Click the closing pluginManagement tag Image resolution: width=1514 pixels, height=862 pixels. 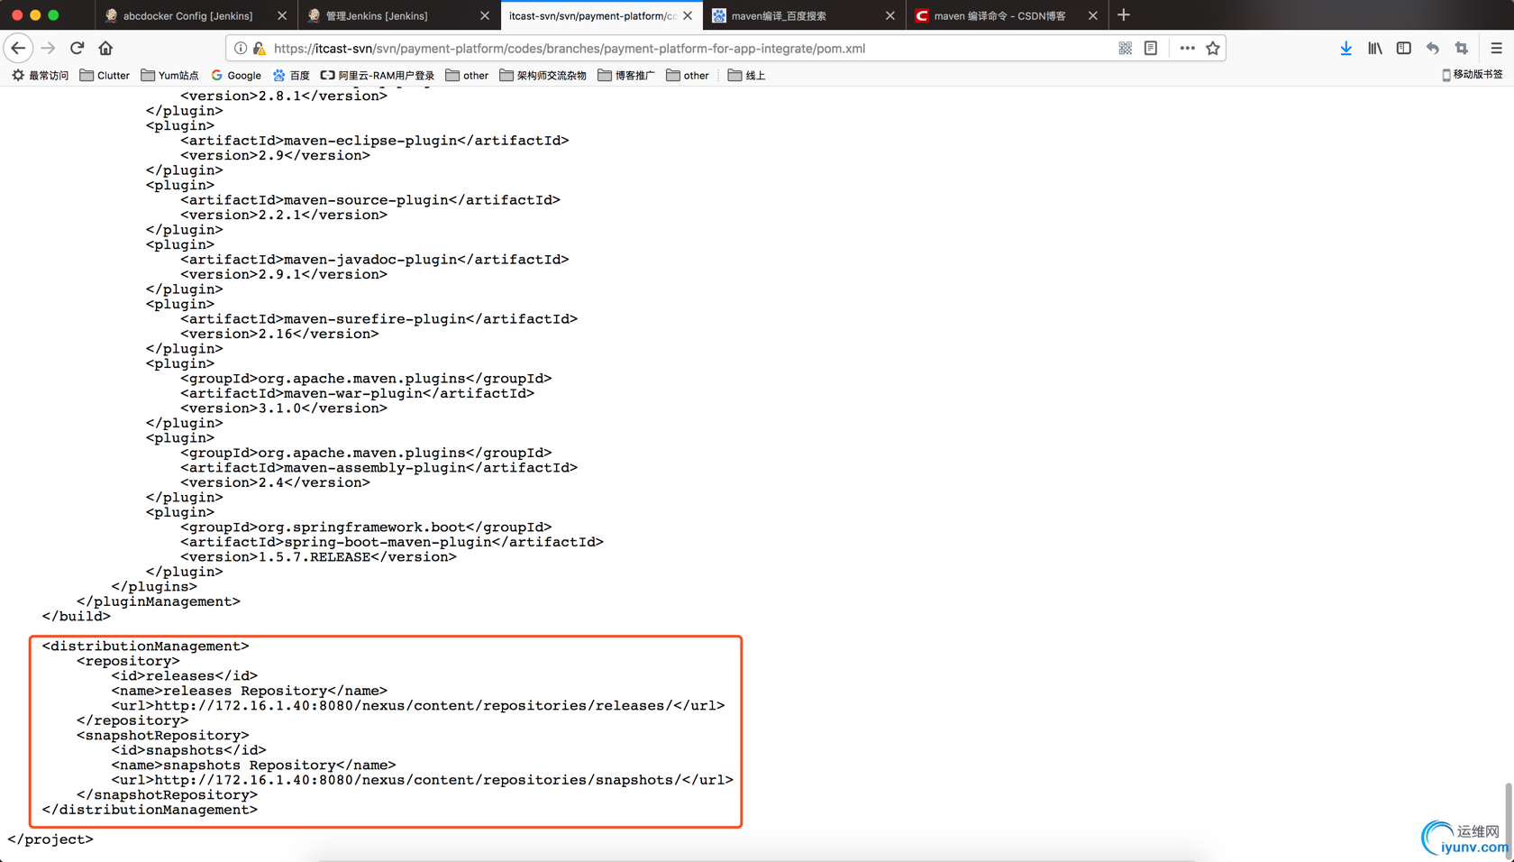tap(159, 601)
